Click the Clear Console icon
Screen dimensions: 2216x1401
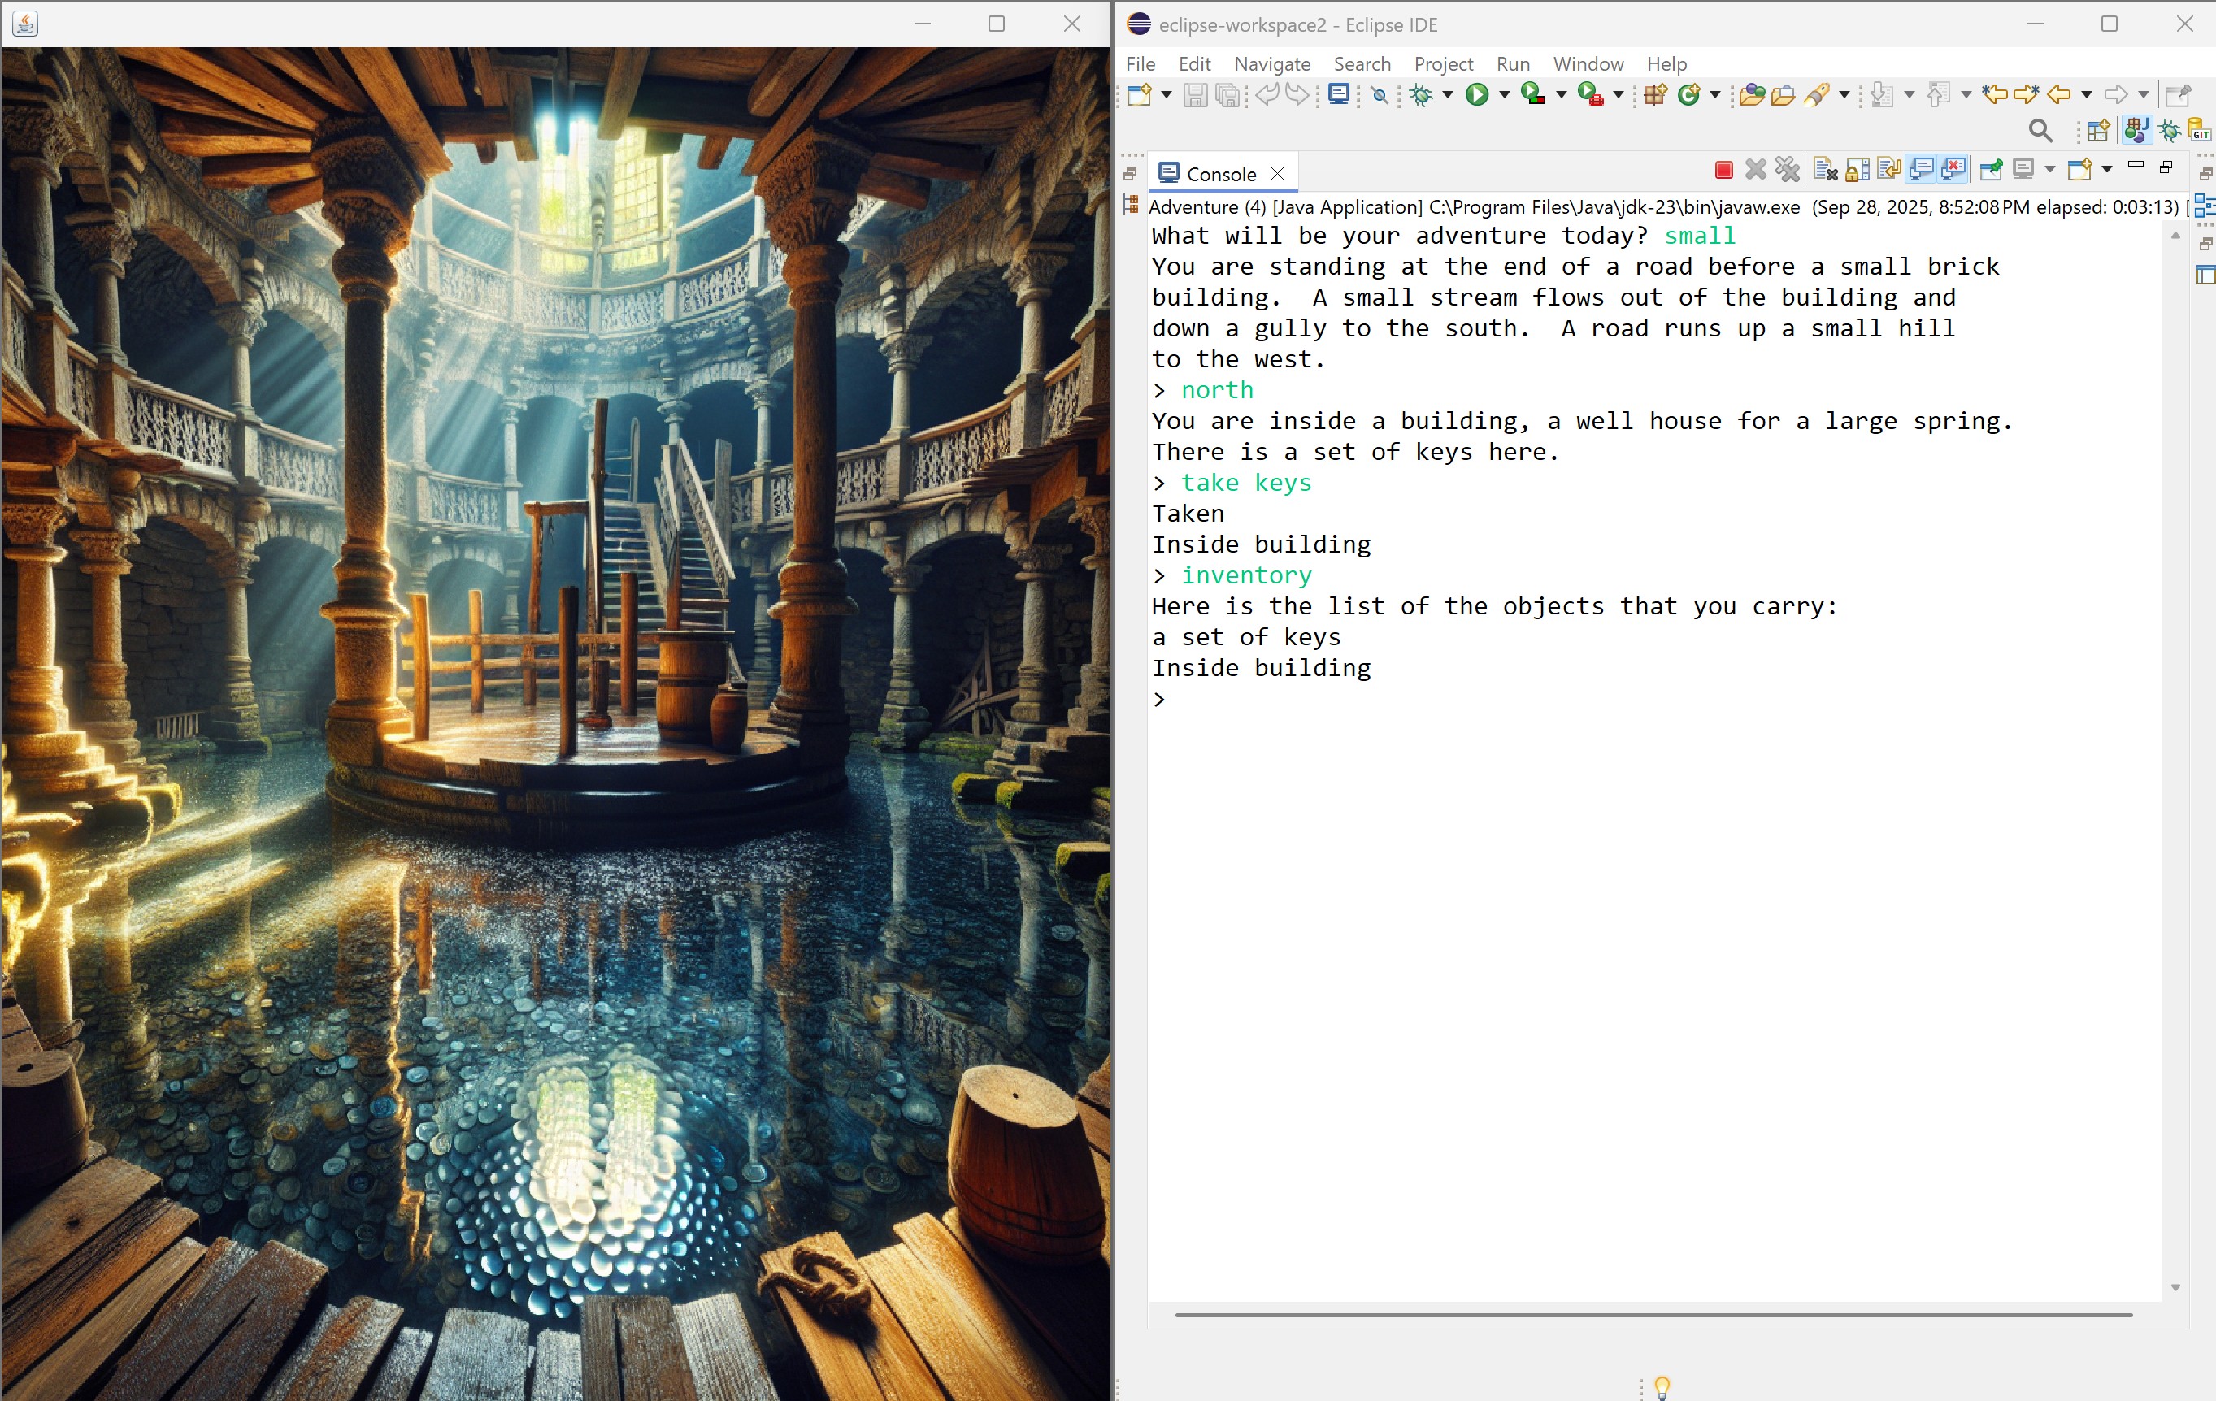coord(1825,170)
